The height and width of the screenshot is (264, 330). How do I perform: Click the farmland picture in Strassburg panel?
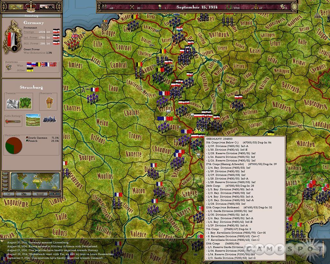click(33, 120)
